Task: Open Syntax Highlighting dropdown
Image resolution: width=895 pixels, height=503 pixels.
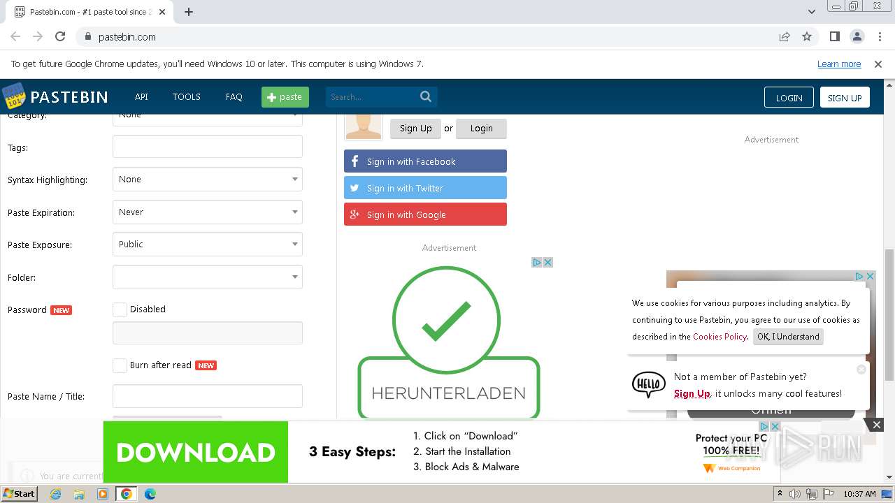Action: [x=208, y=180]
